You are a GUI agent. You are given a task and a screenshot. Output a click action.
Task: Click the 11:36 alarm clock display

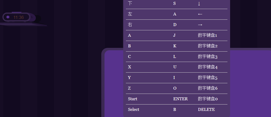tap(18, 17)
